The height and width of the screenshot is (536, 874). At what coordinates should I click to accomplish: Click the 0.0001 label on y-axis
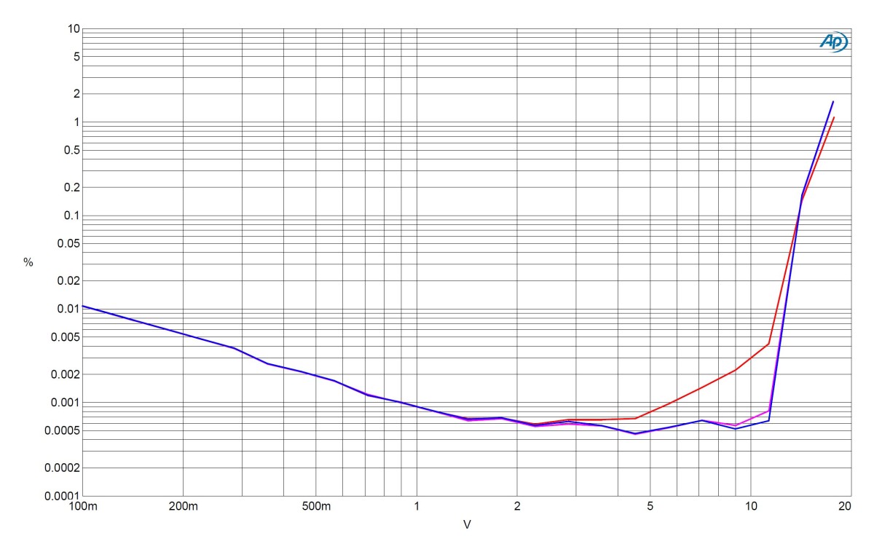[61, 495]
